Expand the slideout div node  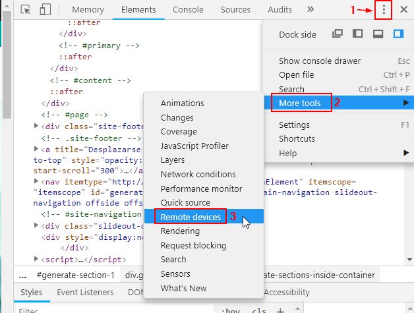(36, 225)
